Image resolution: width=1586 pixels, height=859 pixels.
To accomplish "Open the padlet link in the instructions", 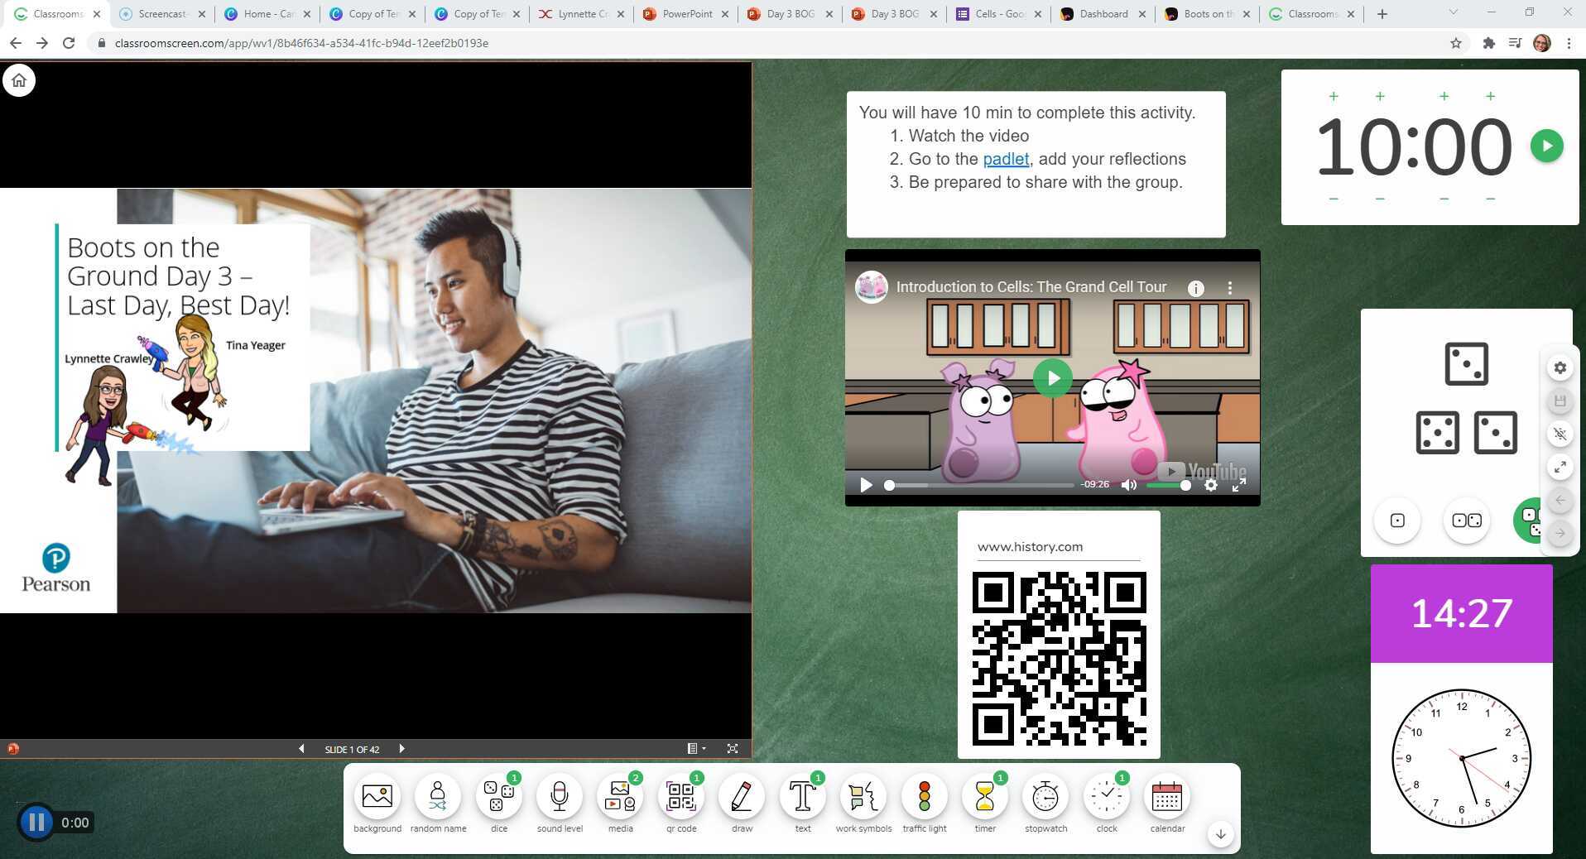I will (1005, 159).
